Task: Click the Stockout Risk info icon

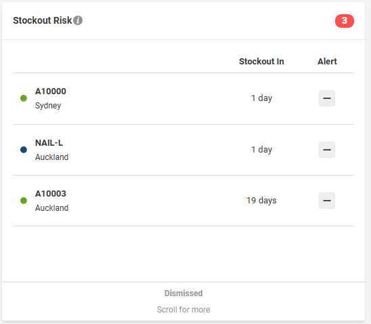Action: point(78,20)
